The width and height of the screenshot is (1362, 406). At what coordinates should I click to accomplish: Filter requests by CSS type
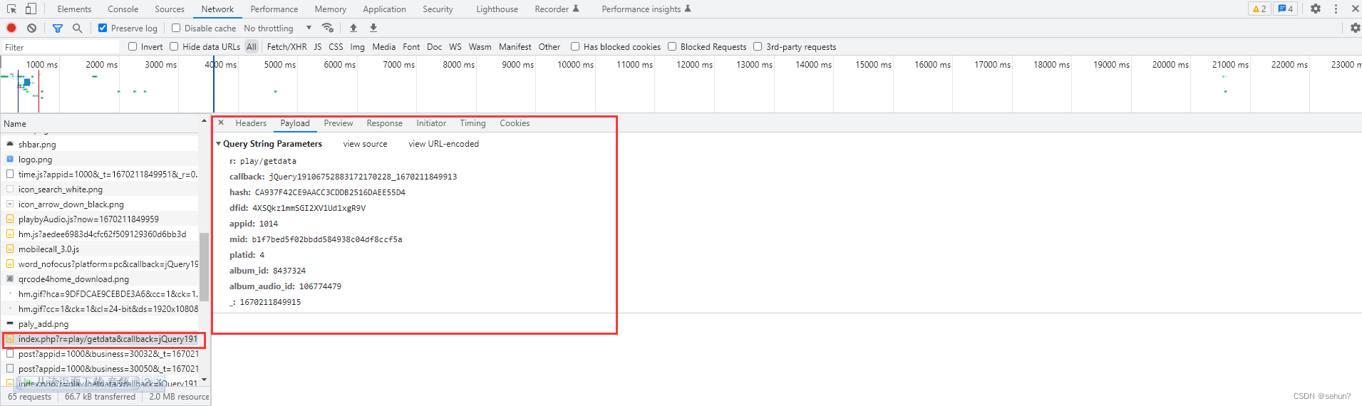tap(336, 46)
